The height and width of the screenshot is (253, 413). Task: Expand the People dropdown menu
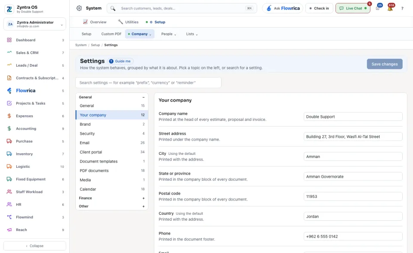[x=169, y=34]
